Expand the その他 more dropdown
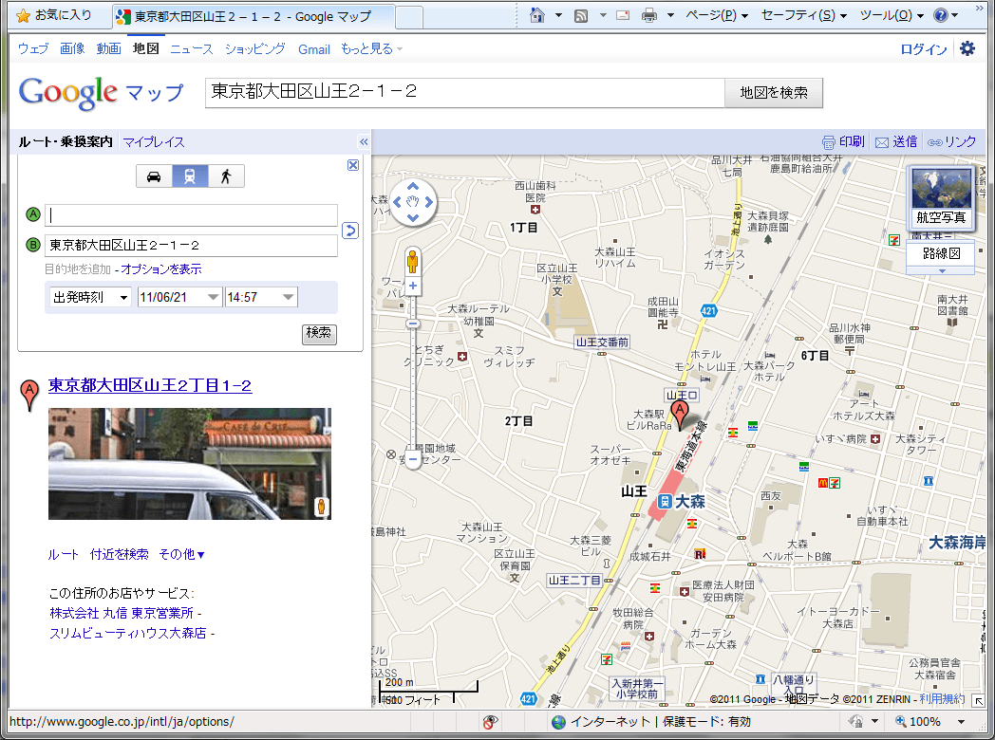 click(181, 554)
